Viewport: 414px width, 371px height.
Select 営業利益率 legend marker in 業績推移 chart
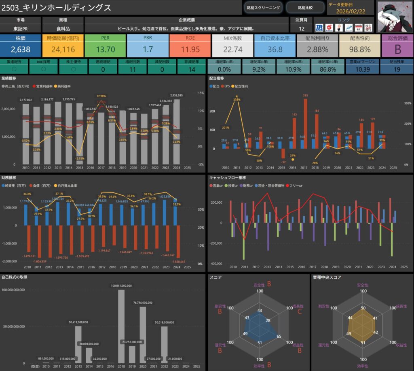click(x=34, y=87)
